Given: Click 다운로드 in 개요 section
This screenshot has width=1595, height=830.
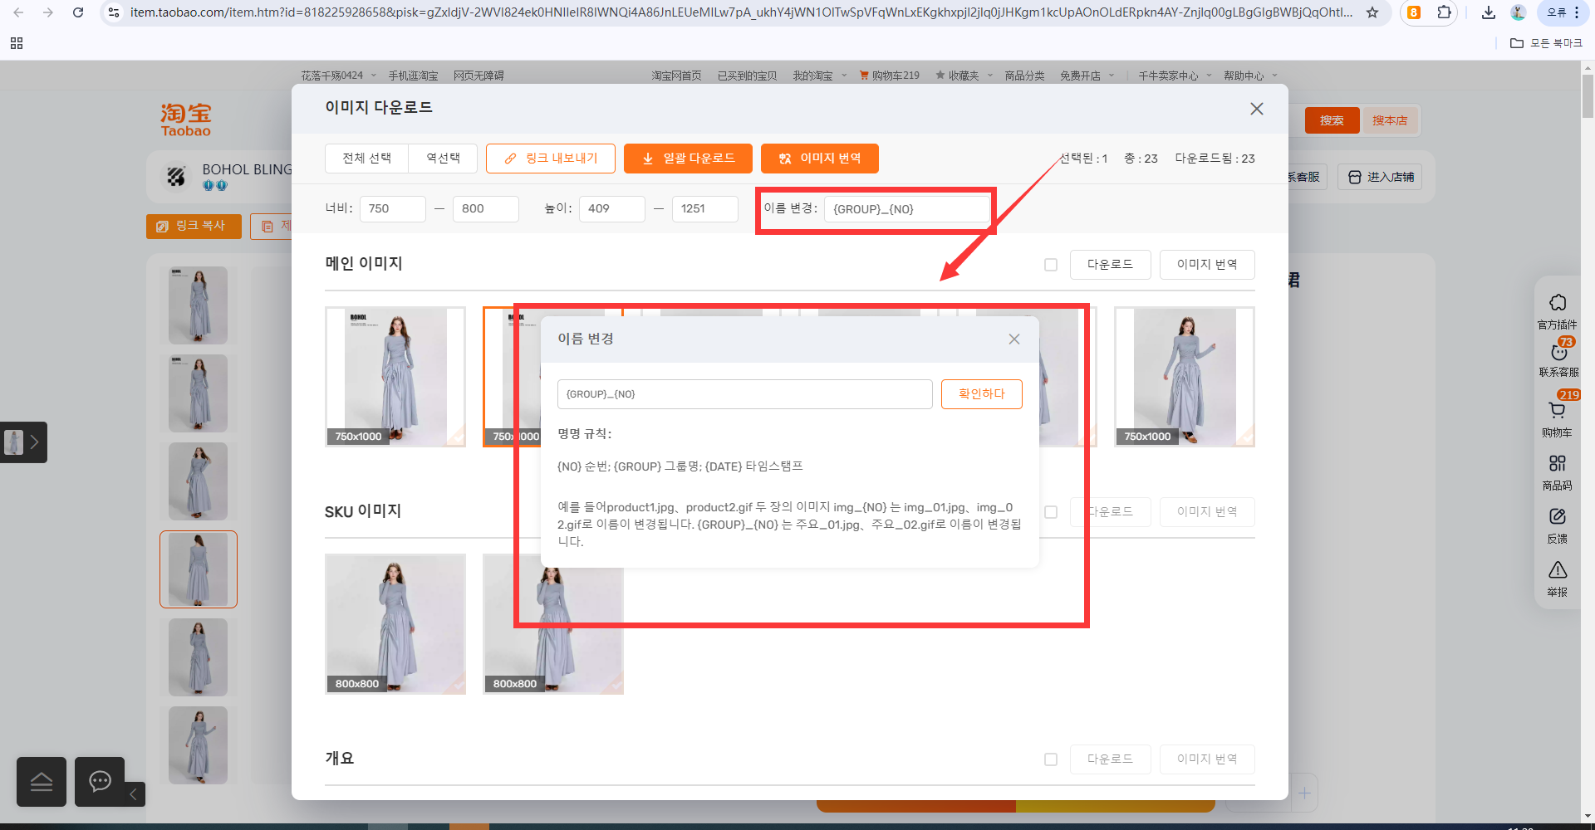Looking at the screenshot, I should 1111,759.
